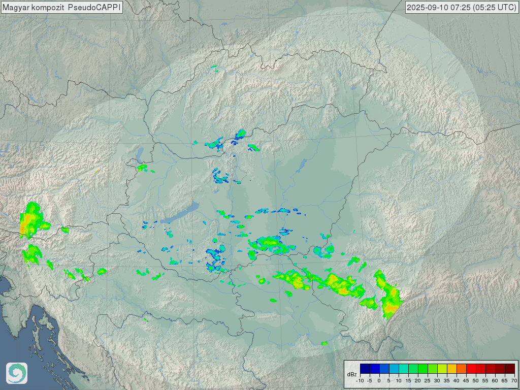
Task: Click Lake Balaton on the map
Action: pyautogui.click(x=180, y=212)
